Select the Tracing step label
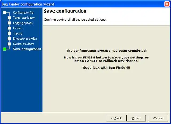The image size is (171, 124). point(18,33)
